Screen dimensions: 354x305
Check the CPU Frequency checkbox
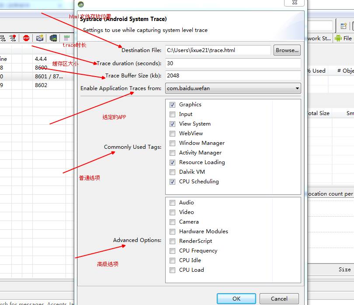(x=172, y=251)
